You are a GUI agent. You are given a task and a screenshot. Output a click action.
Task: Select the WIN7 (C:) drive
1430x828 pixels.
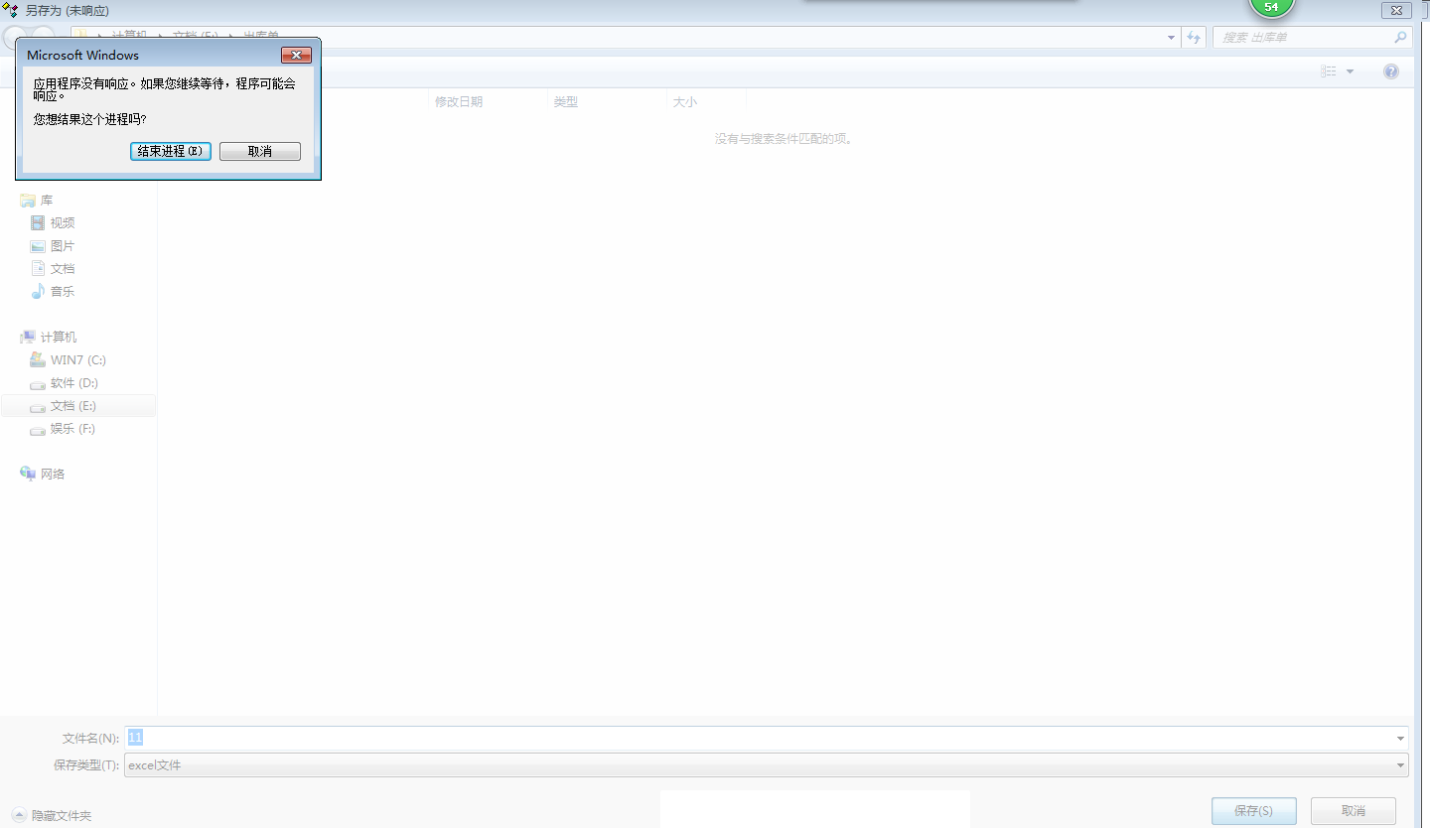click(77, 360)
